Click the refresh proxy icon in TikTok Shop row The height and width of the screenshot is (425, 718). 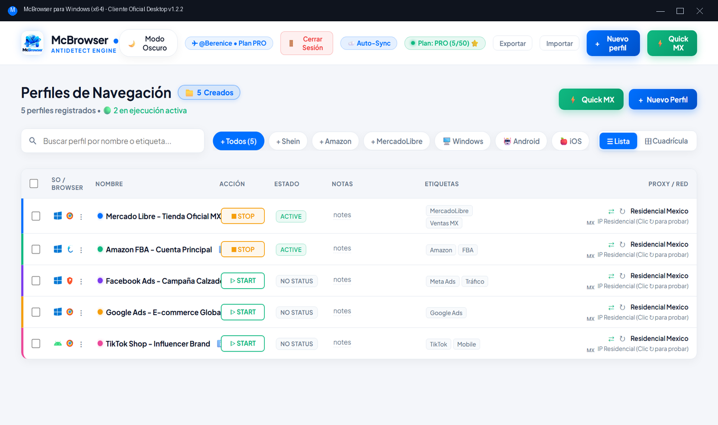[x=622, y=339]
